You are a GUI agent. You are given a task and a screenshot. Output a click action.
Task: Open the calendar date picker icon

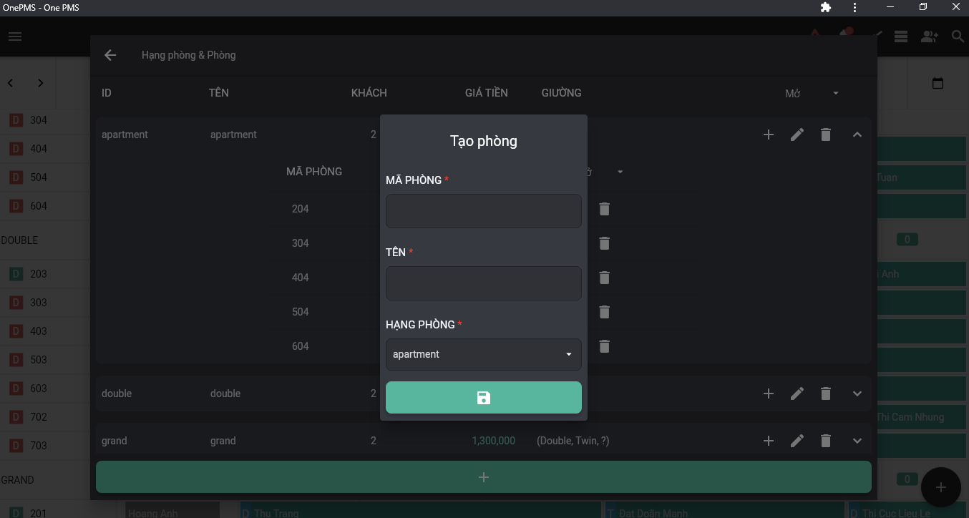pyautogui.click(x=938, y=83)
